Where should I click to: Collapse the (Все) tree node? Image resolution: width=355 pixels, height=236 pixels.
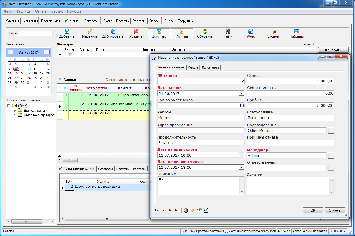(x=9, y=106)
